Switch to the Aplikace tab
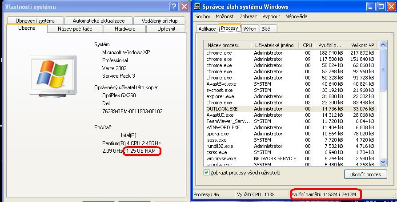Viewport: 397px width, 202px height. click(x=207, y=29)
